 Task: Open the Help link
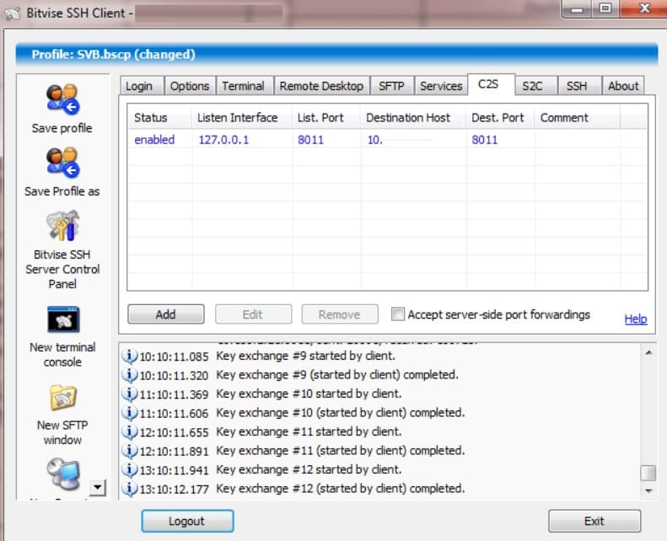pyautogui.click(x=636, y=319)
